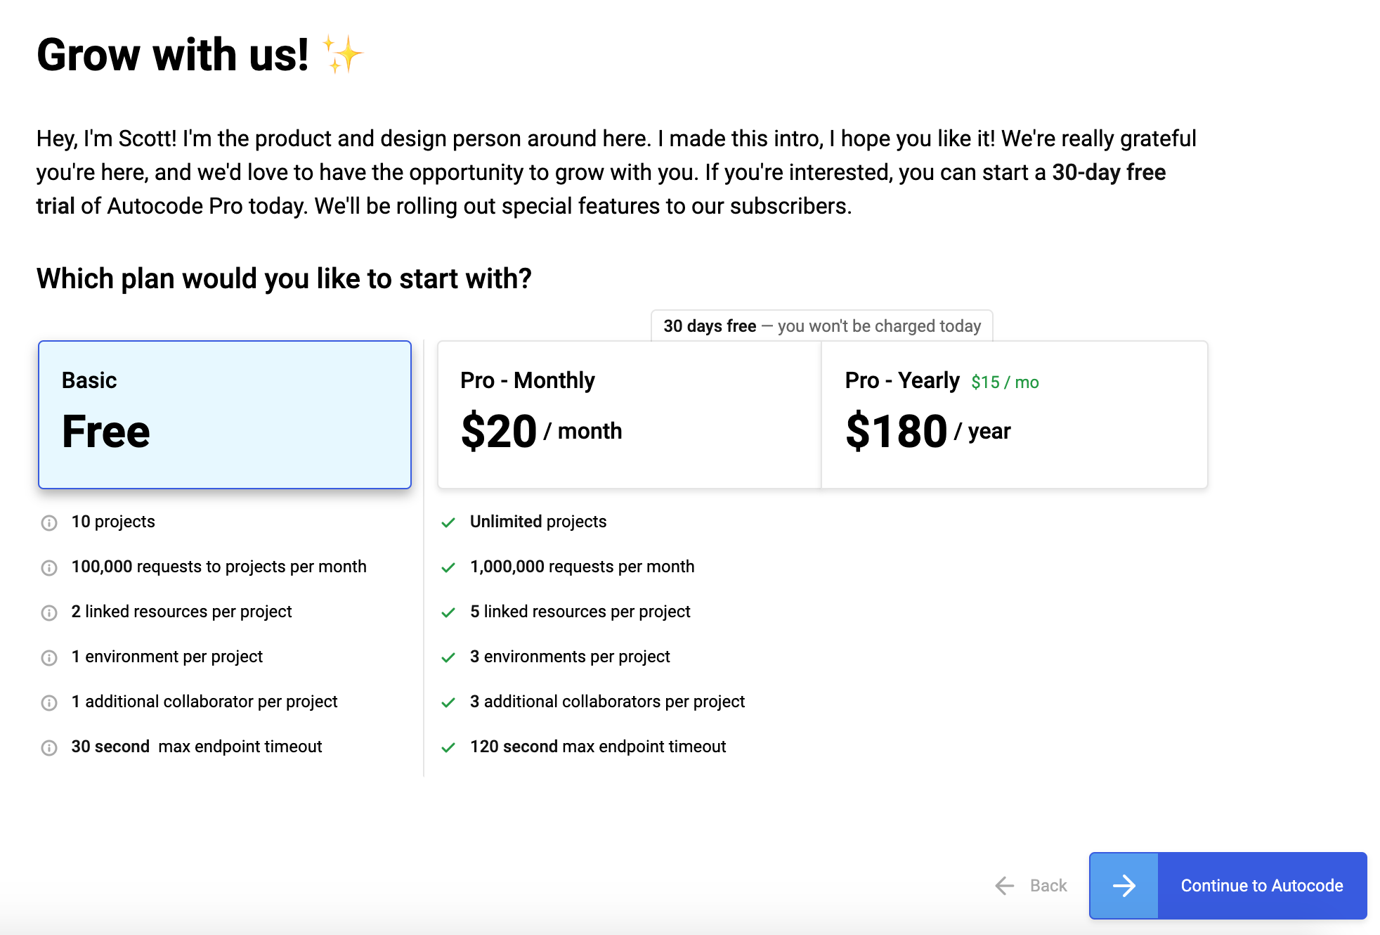Choose the Pro - Monthly $20 plan

(x=629, y=415)
